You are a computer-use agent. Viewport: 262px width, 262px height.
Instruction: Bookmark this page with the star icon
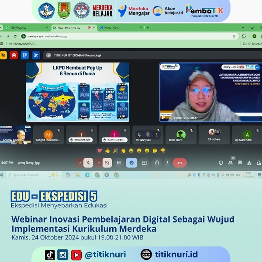[234, 36]
